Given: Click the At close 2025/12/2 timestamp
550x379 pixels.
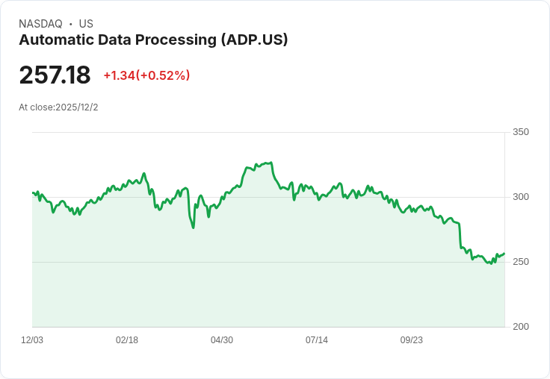Looking at the screenshot, I should (58, 107).
